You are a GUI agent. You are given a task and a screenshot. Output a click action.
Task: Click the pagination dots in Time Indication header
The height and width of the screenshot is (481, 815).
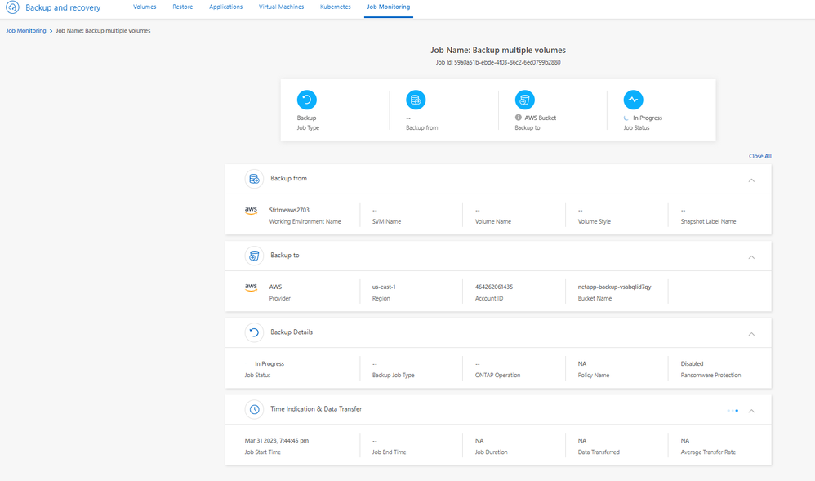click(x=733, y=411)
